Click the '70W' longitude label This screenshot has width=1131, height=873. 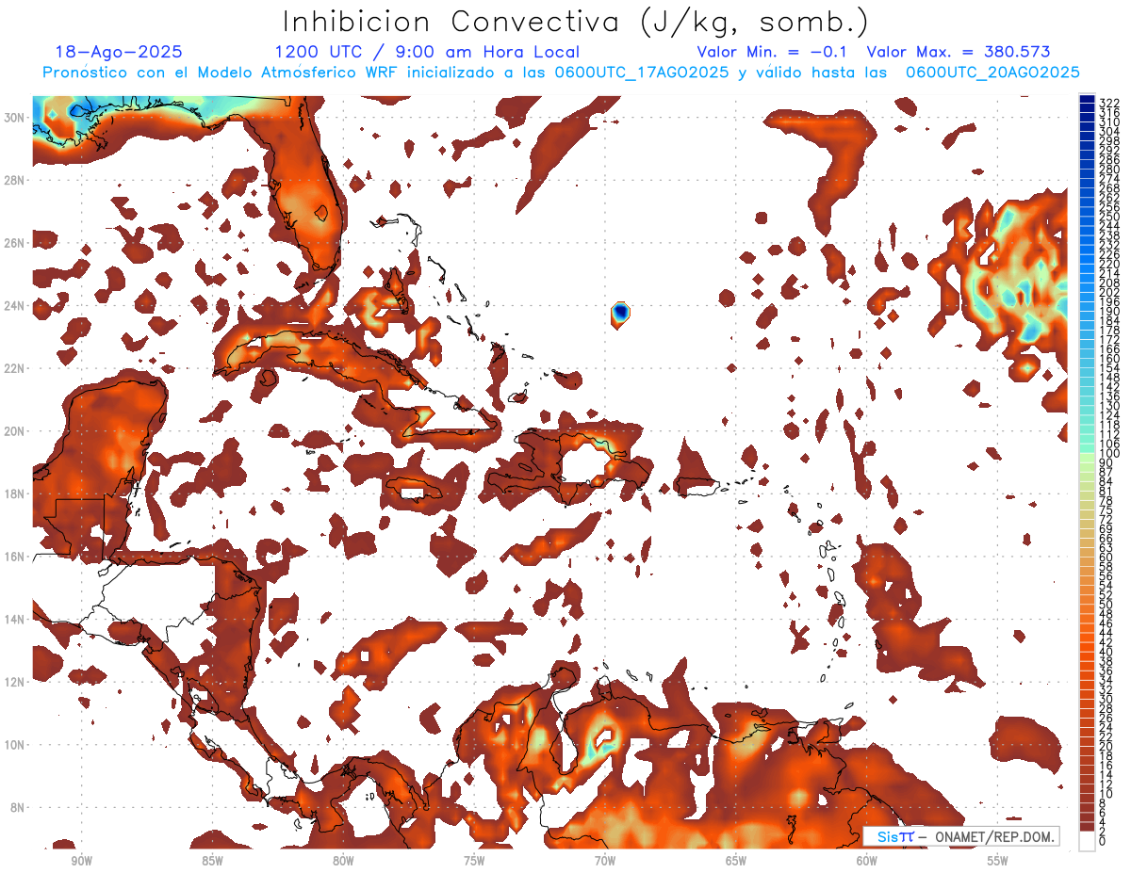[605, 860]
